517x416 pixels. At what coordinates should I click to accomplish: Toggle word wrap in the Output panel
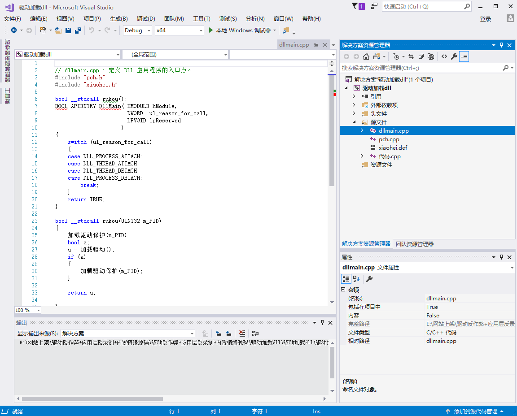pos(255,334)
